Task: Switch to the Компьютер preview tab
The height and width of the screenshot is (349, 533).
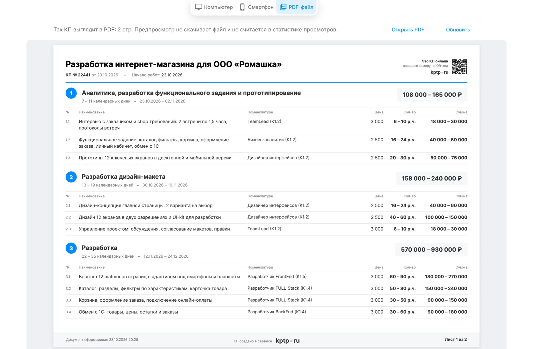Action: tap(214, 7)
